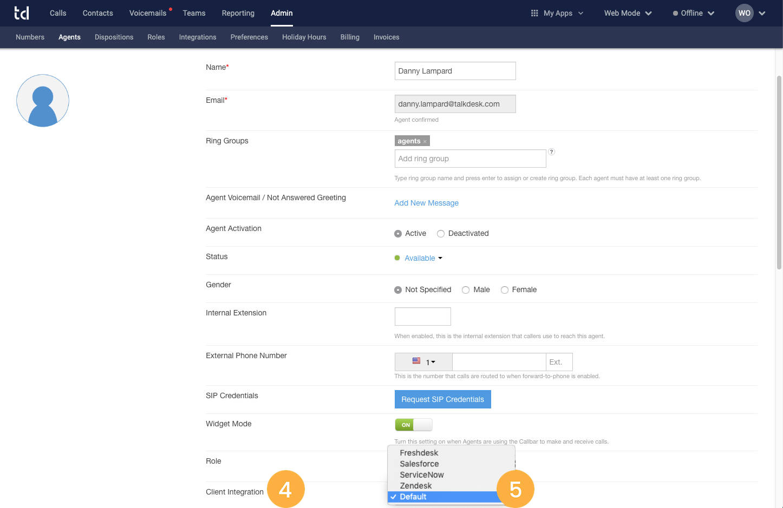
Task: Expand the Web Mode dropdown
Action: pyautogui.click(x=627, y=13)
